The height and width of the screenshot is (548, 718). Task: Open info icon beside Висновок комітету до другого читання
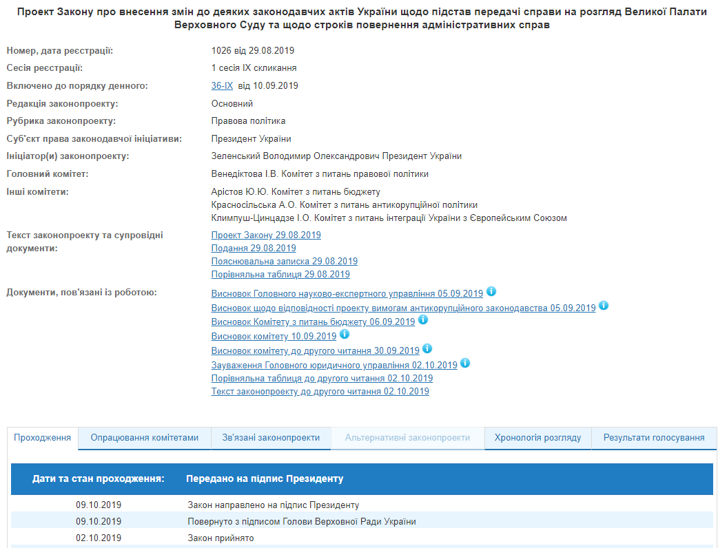coord(427,349)
